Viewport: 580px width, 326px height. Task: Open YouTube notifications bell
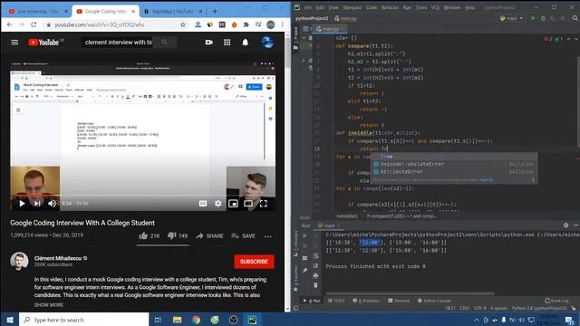[x=246, y=43]
